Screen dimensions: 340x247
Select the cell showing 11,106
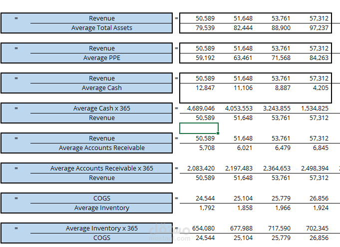(243, 88)
